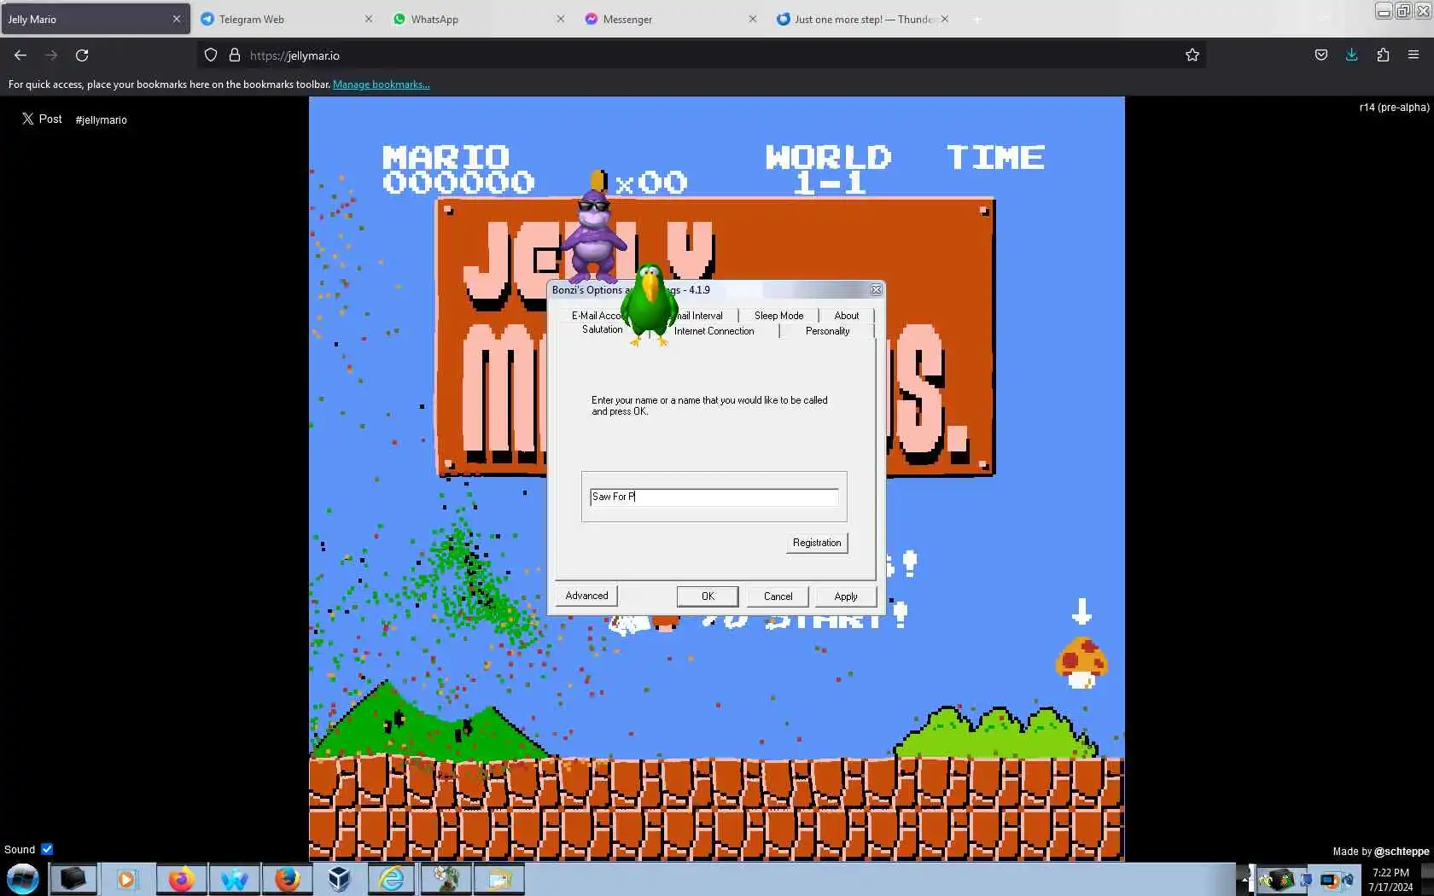Open the Sleep Mode tab in Bonzi's Options
The width and height of the screenshot is (1434, 896).
coord(778,316)
